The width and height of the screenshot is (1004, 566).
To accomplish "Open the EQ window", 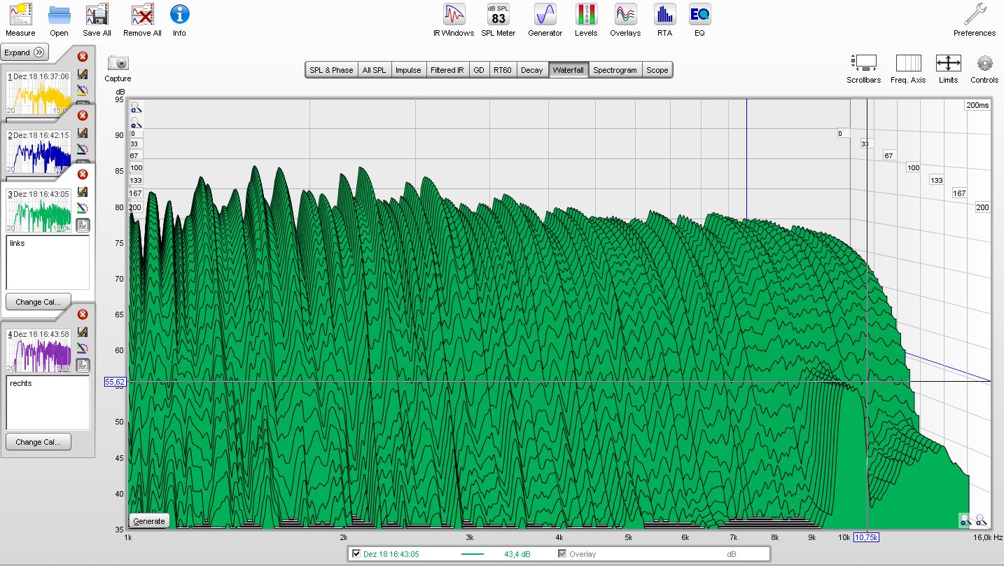I will click(699, 20).
